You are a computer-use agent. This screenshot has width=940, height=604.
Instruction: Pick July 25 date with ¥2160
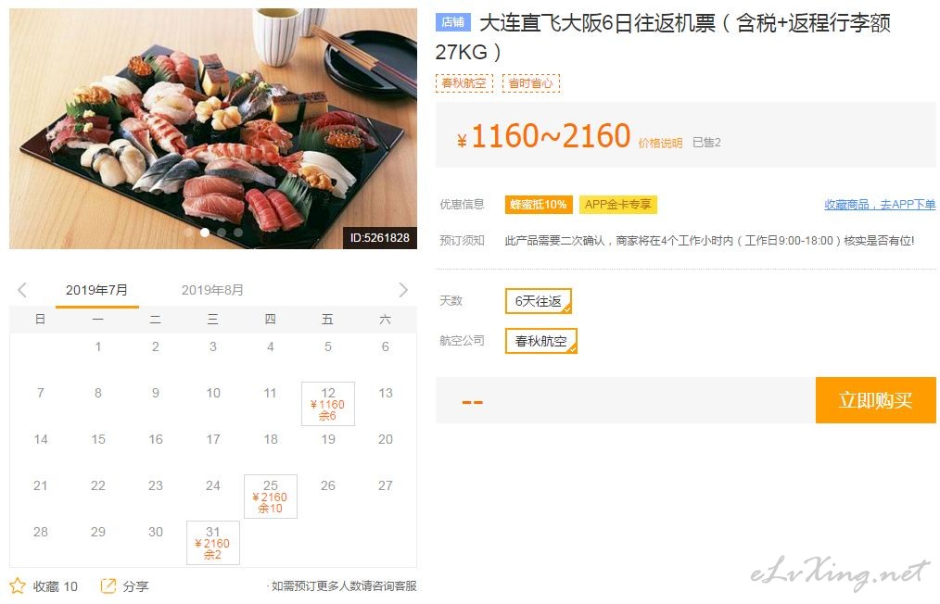coord(271,497)
